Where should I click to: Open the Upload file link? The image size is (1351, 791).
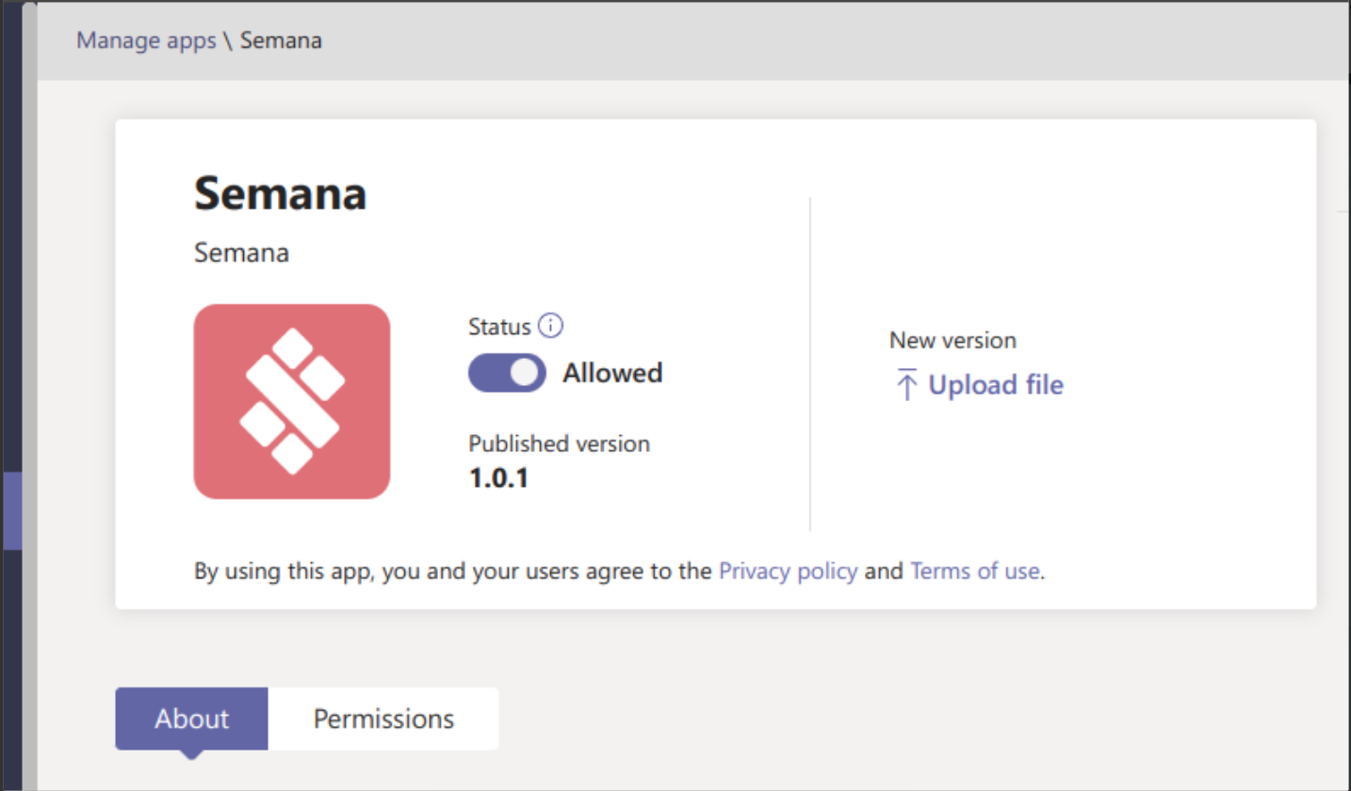tap(995, 385)
